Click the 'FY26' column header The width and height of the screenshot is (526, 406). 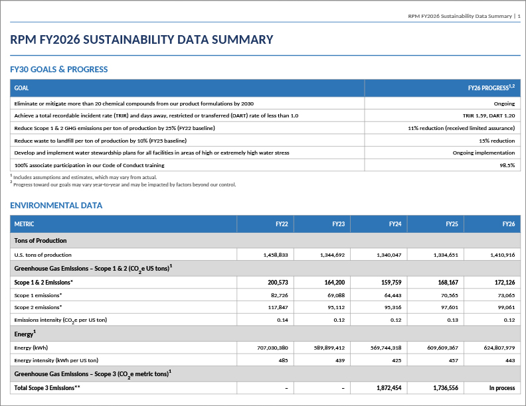click(509, 224)
